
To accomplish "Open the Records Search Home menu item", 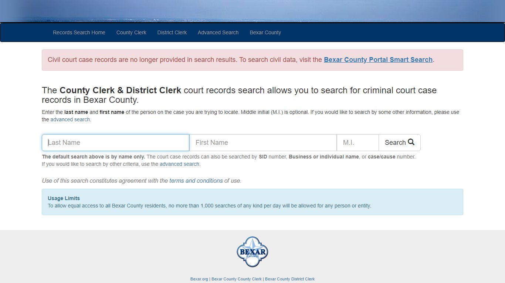I will click(x=79, y=32).
